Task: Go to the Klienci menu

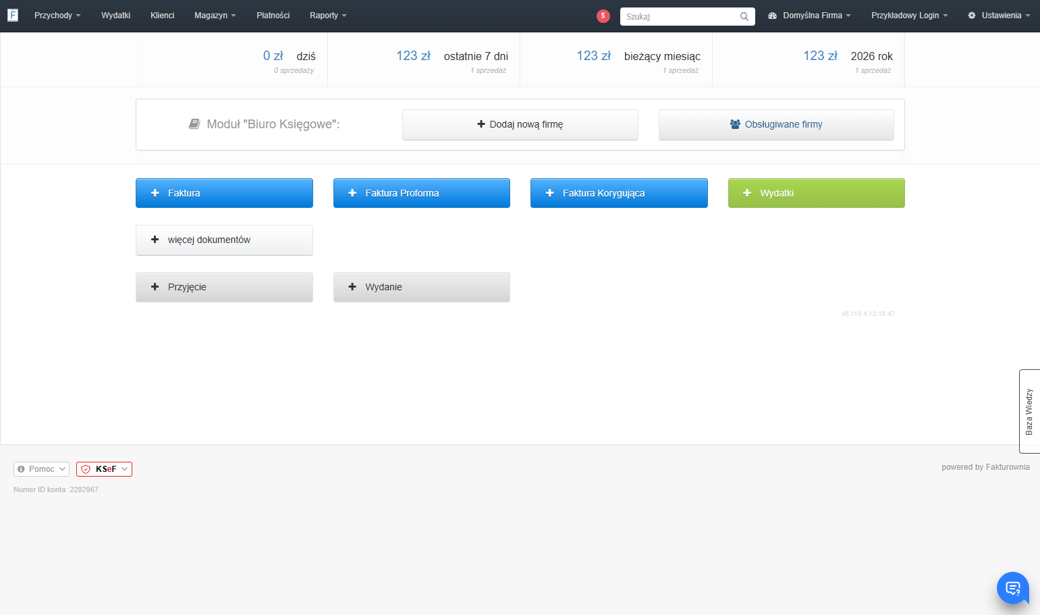Action: point(163,16)
